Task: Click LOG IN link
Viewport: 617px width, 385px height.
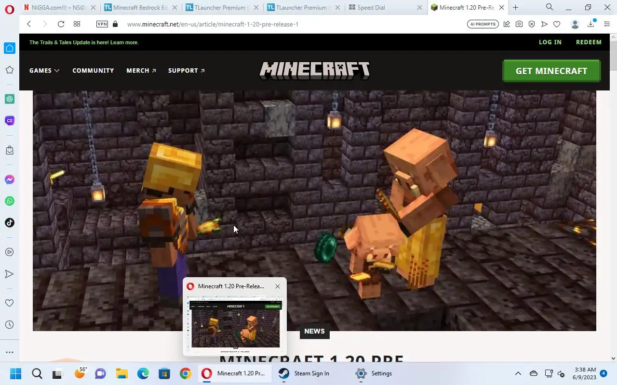Action: (550, 42)
